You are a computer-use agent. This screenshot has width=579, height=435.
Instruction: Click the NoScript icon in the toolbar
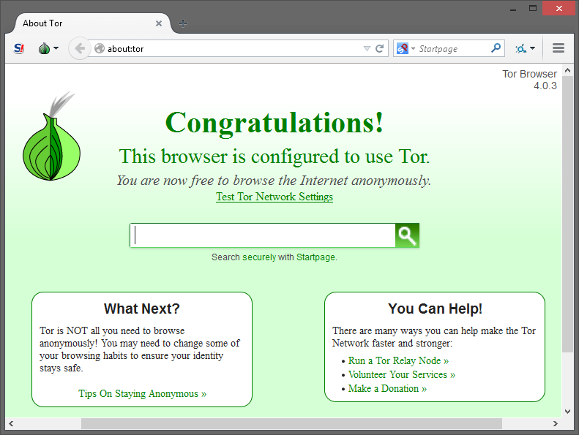(19, 48)
